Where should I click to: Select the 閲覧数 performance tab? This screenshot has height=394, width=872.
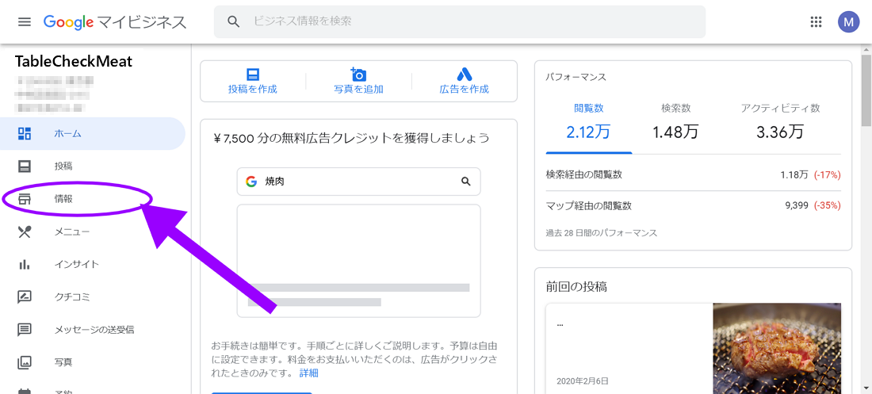click(x=588, y=121)
